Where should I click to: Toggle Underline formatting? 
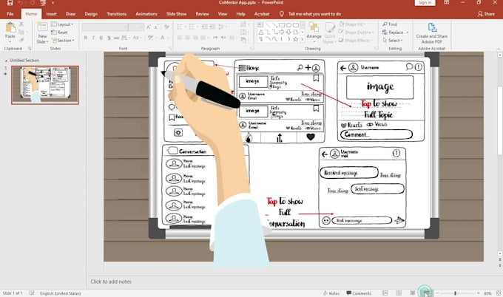click(x=101, y=38)
